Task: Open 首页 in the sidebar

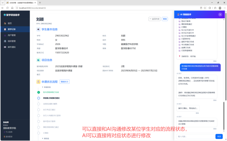Action: click(15, 23)
